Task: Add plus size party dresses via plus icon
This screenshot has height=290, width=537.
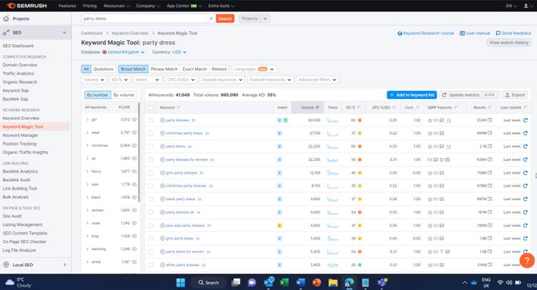Action: pos(162,225)
